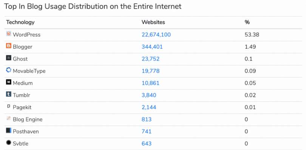Click the Ghost technology icon
The width and height of the screenshot is (306, 150).
tap(9, 58)
